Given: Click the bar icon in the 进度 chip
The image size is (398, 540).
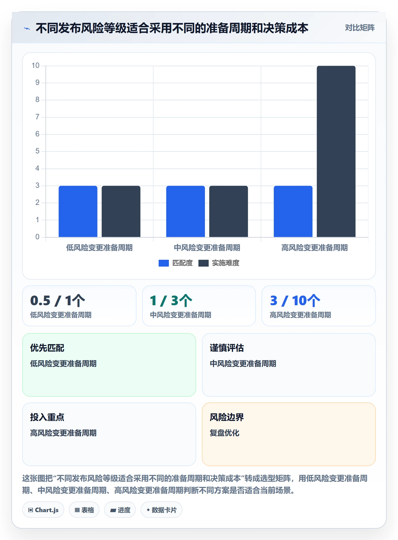Looking at the screenshot, I should tap(113, 510).
